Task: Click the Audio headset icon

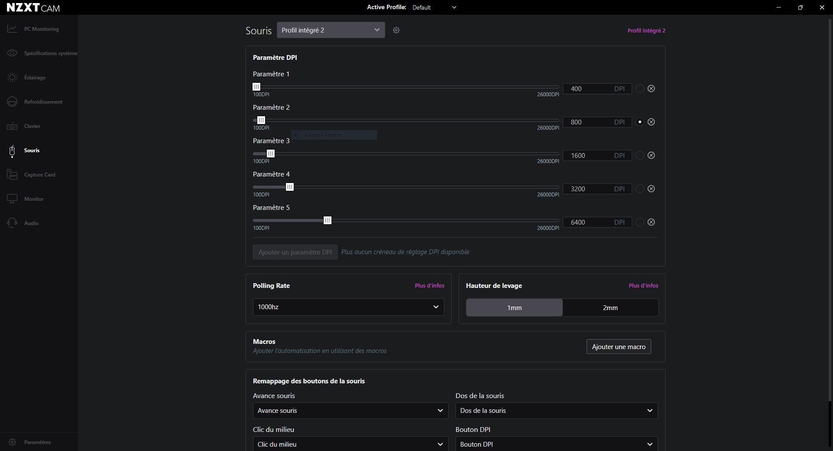Action: click(12, 223)
